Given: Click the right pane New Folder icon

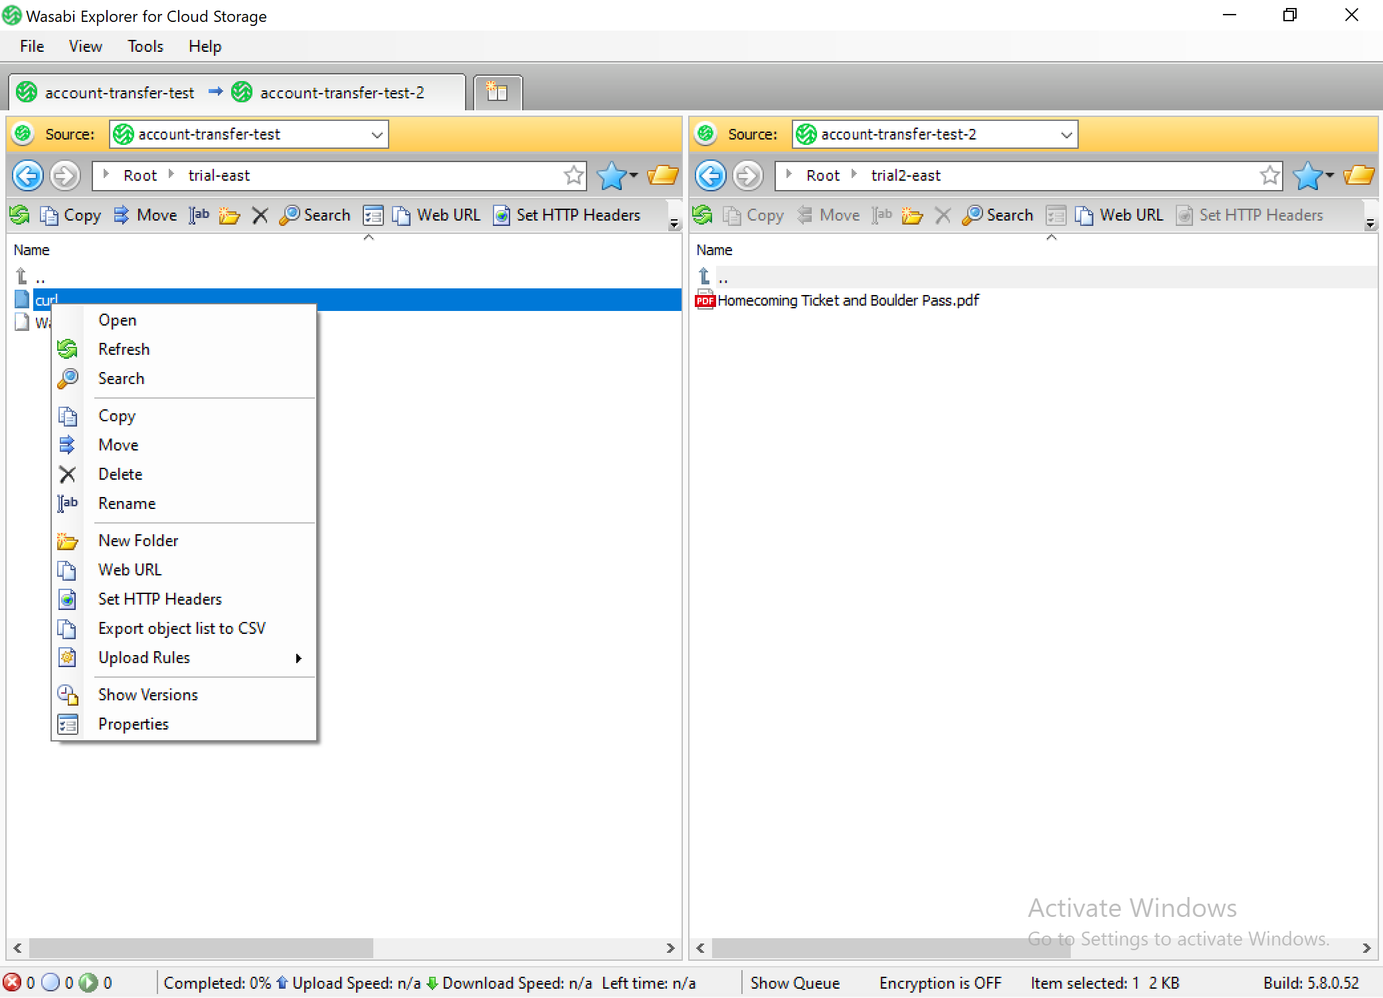Looking at the screenshot, I should (x=912, y=215).
